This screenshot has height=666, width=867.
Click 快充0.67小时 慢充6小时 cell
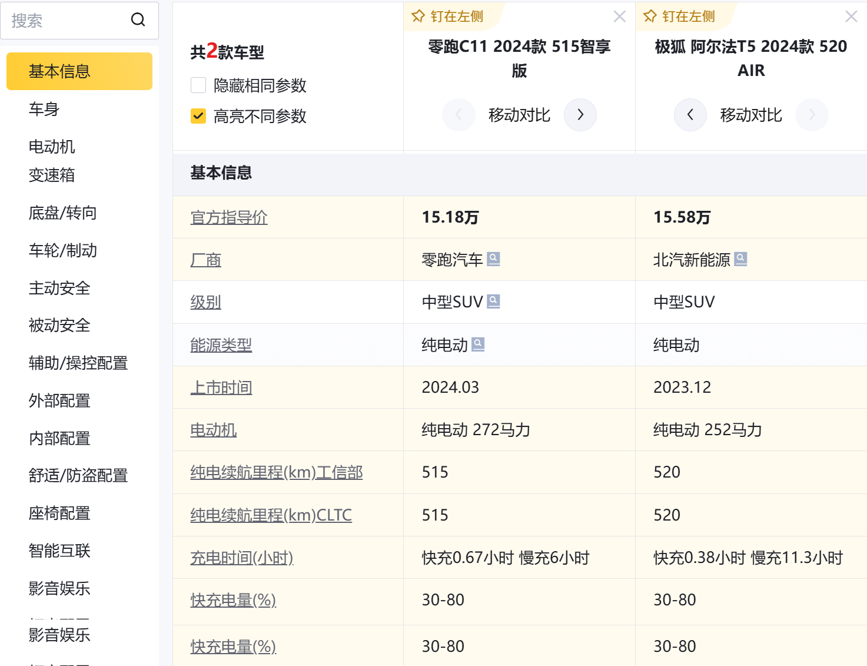coord(519,558)
